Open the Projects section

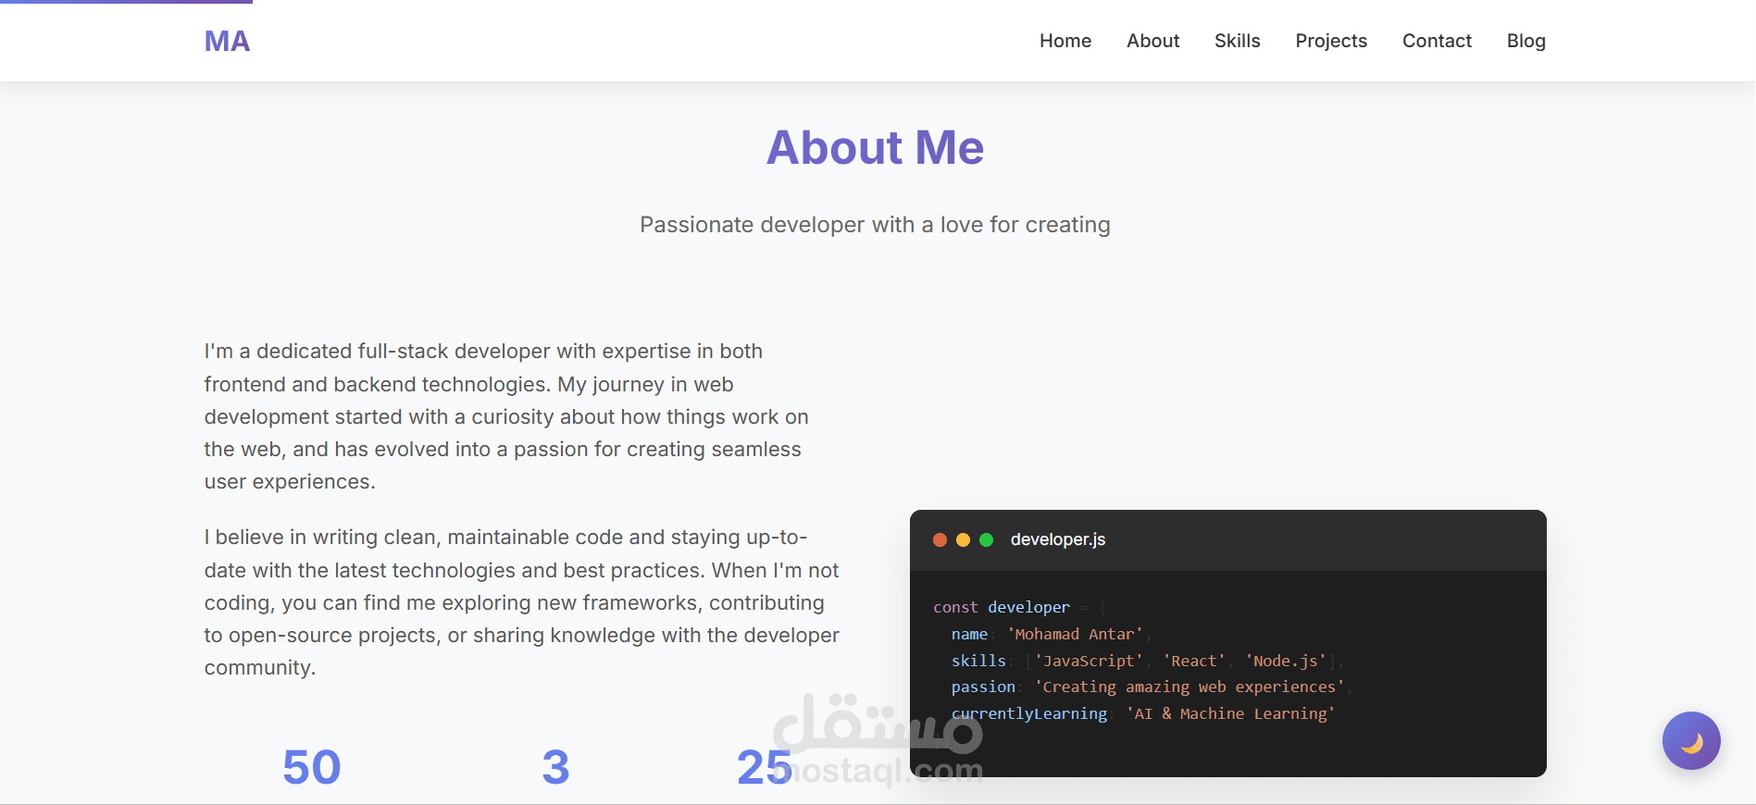coord(1330,41)
